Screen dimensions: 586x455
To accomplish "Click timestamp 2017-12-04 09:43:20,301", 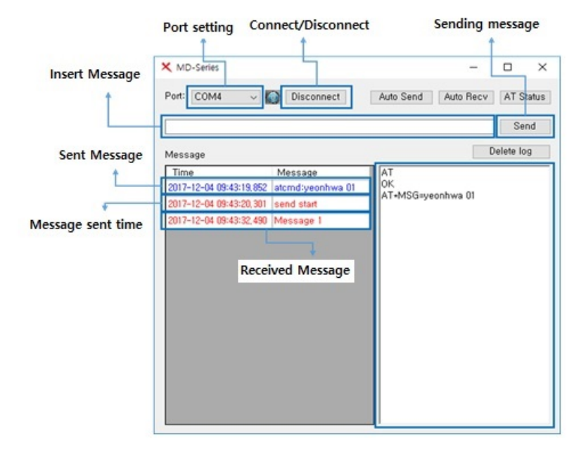I will pyautogui.click(x=217, y=204).
